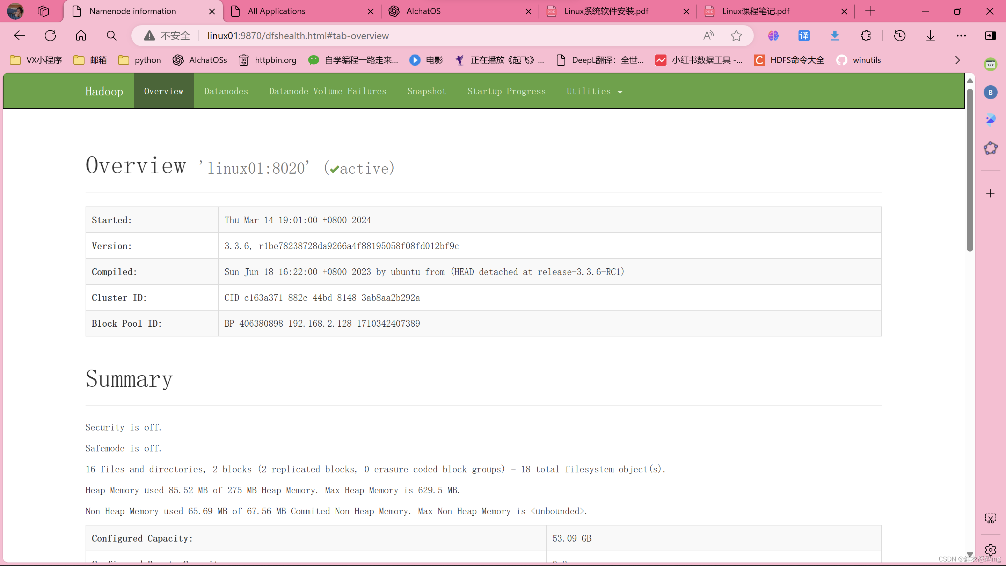The image size is (1006, 566).
Task: Open the HDFS命令大全 bookmark
Action: pyautogui.click(x=789, y=60)
